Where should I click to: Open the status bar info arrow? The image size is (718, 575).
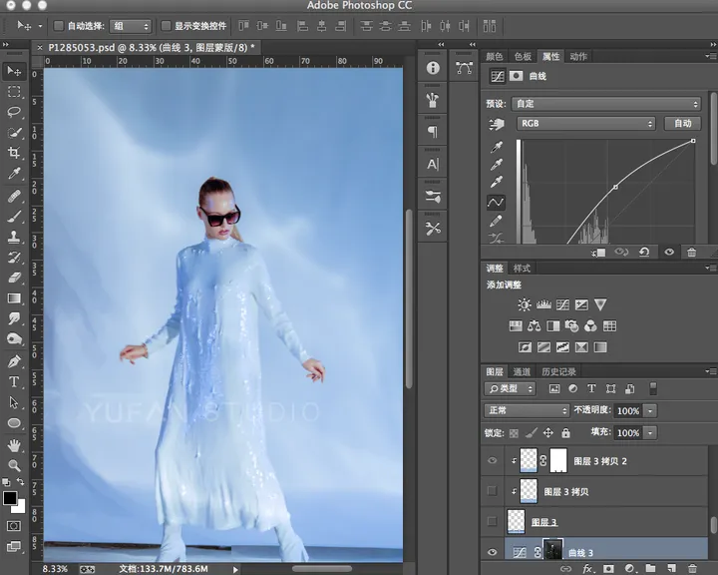click(x=235, y=569)
